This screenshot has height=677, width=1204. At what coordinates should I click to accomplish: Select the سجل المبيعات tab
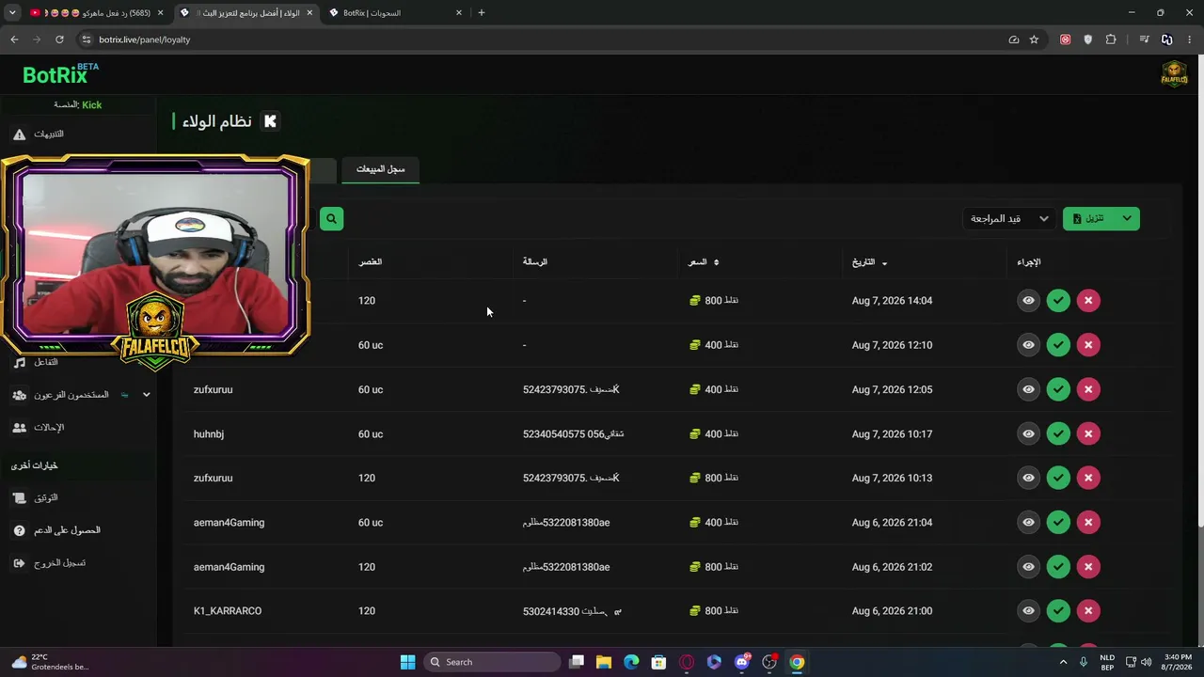pos(380,169)
